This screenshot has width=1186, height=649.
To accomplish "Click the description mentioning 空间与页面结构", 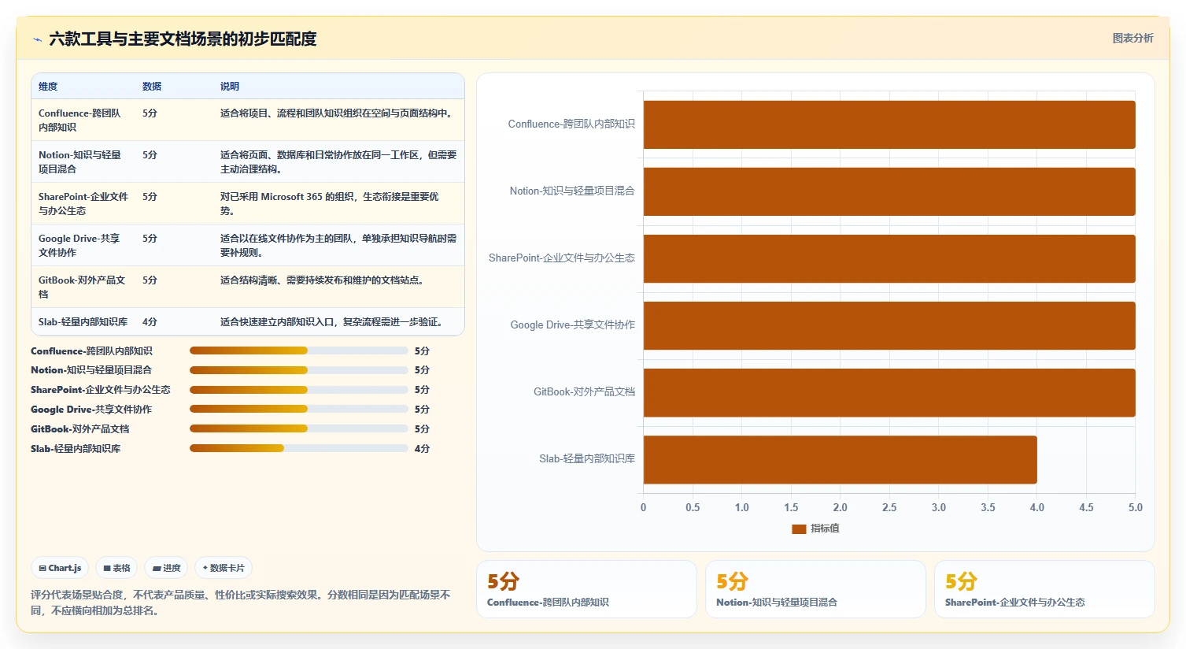I will (x=338, y=120).
